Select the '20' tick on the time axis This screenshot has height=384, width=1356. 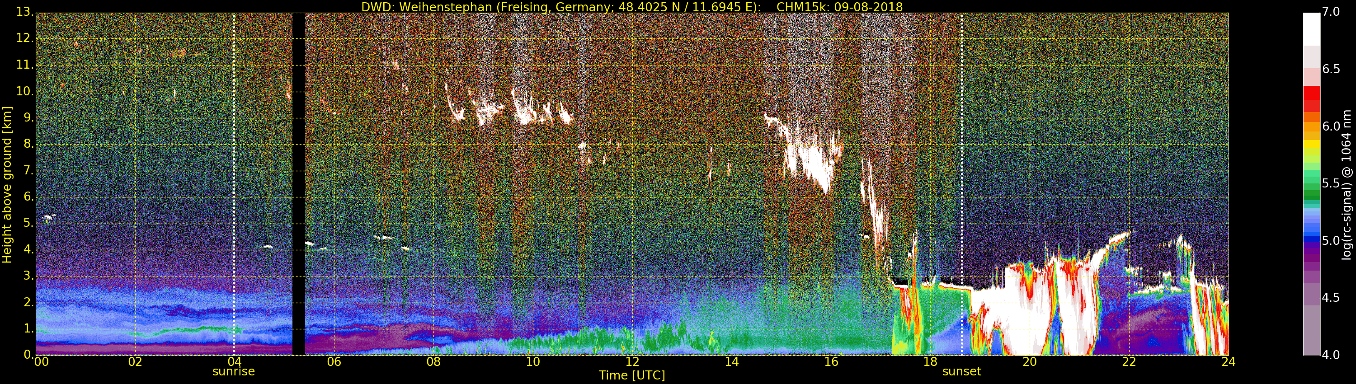pyautogui.click(x=1030, y=361)
